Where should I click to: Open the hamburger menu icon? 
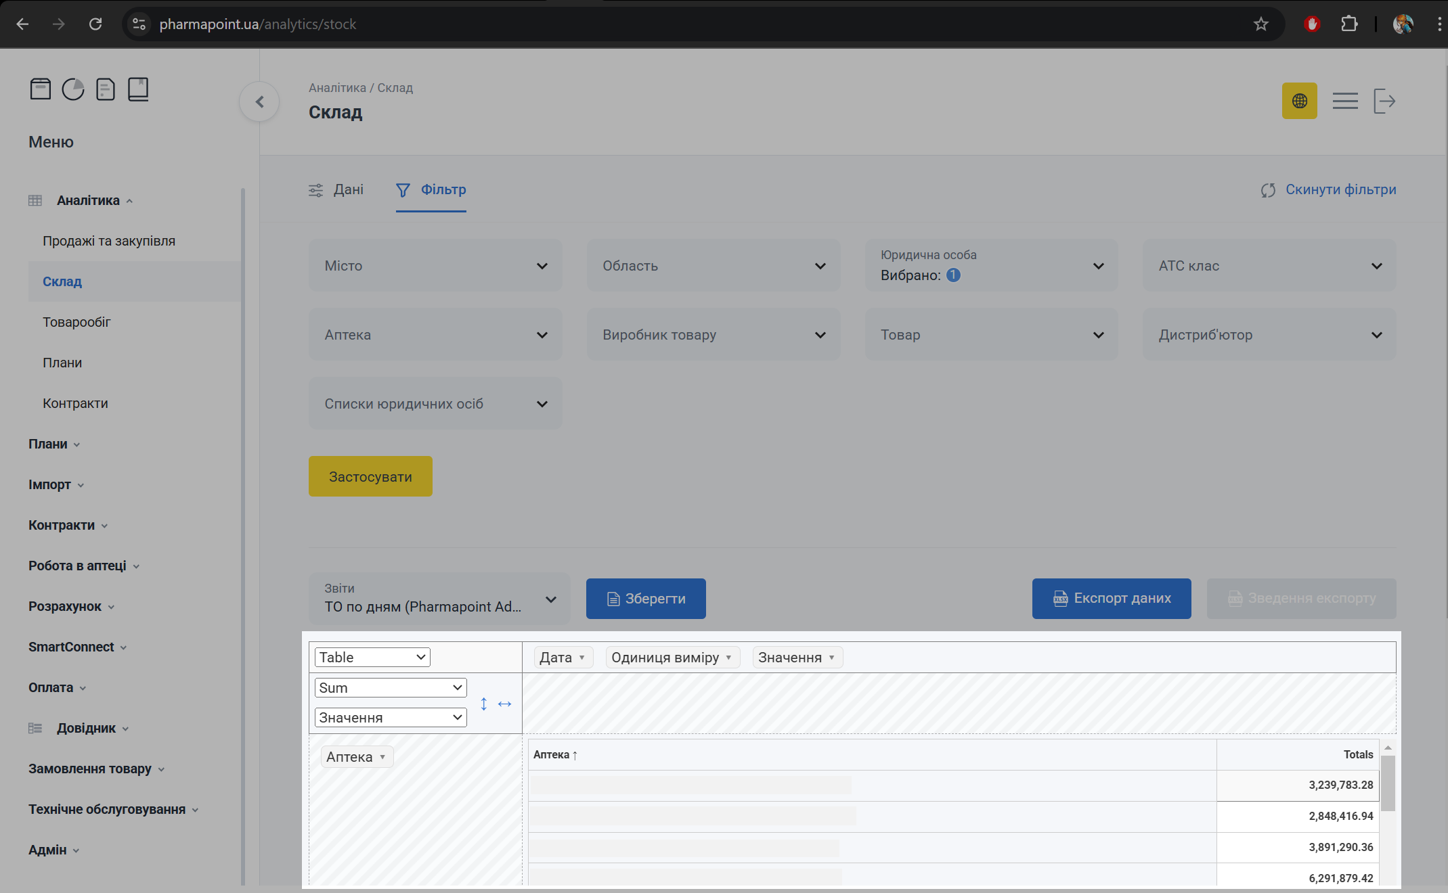tap(1345, 101)
